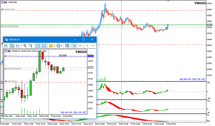Click the circular trade marker on M5 chart

(166, 28)
